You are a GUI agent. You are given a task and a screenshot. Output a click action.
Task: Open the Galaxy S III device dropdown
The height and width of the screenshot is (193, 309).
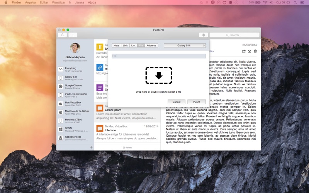185,46
